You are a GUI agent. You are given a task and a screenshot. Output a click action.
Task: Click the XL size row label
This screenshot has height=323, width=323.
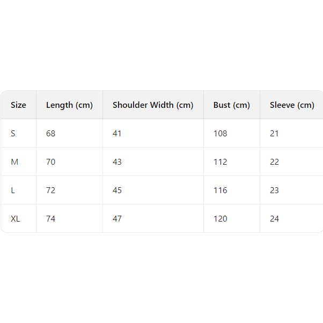coord(16,219)
